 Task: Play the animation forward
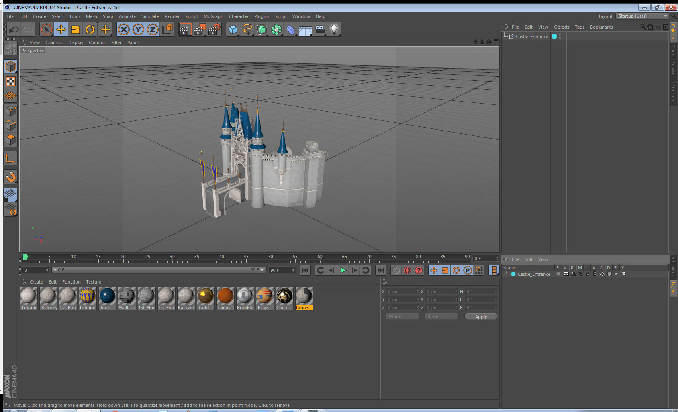point(343,270)
